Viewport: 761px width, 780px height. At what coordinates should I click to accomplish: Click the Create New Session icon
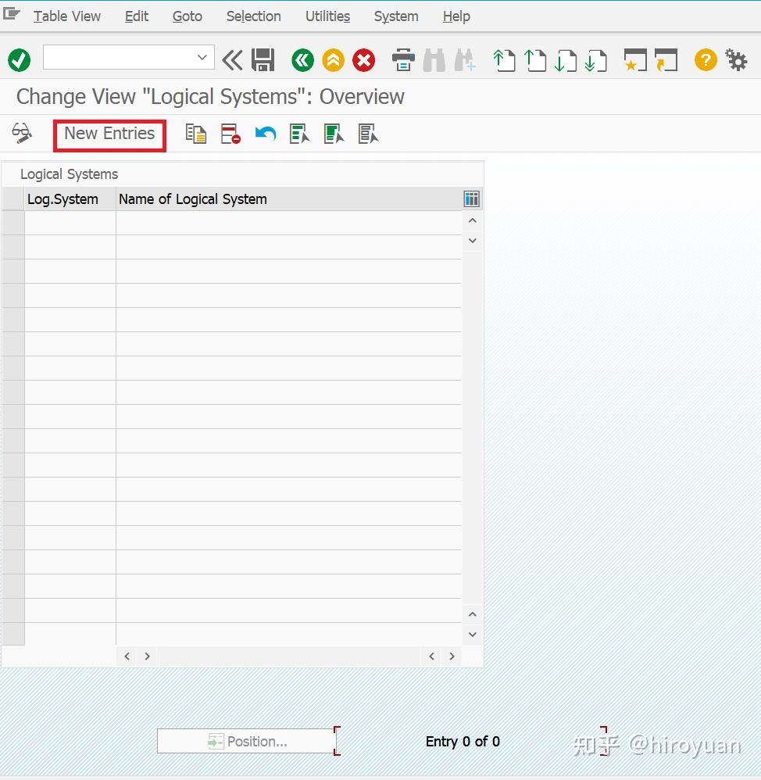pyautogui.click(x=635, y=60)
